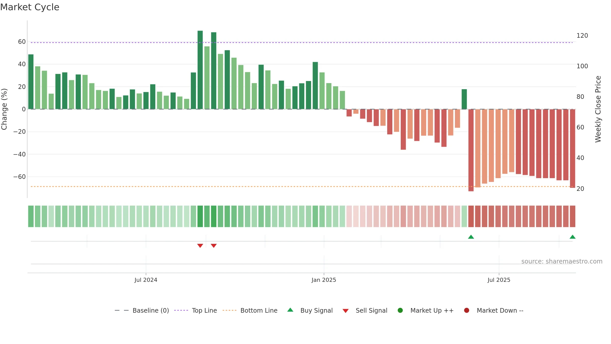Click the Change (%) axis title
This screenshot has height=344, width=611.
click(x=4, y=109)
